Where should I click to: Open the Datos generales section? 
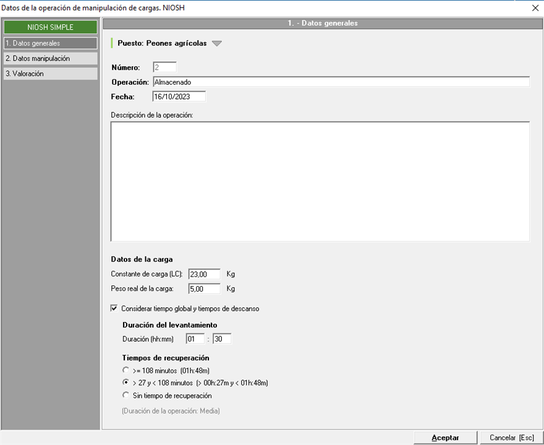[x=50, y=43]
